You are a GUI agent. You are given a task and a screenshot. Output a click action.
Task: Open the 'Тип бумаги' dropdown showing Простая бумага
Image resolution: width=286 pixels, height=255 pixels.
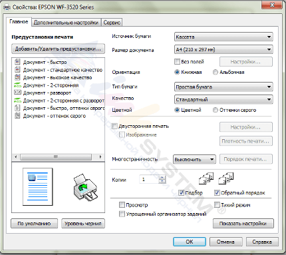pyautogui.click(x=223, y=87)
